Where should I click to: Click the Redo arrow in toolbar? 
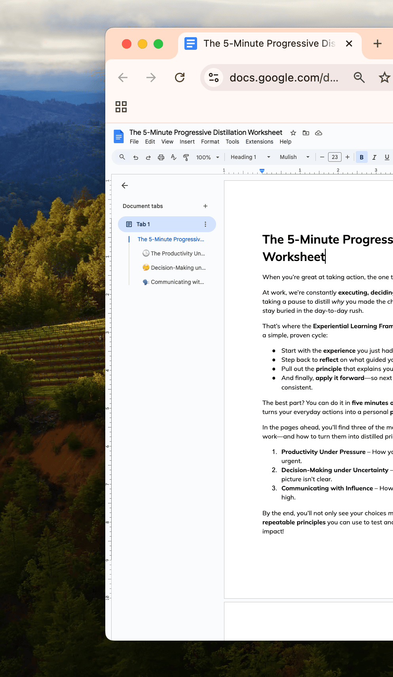pos(148,157)
